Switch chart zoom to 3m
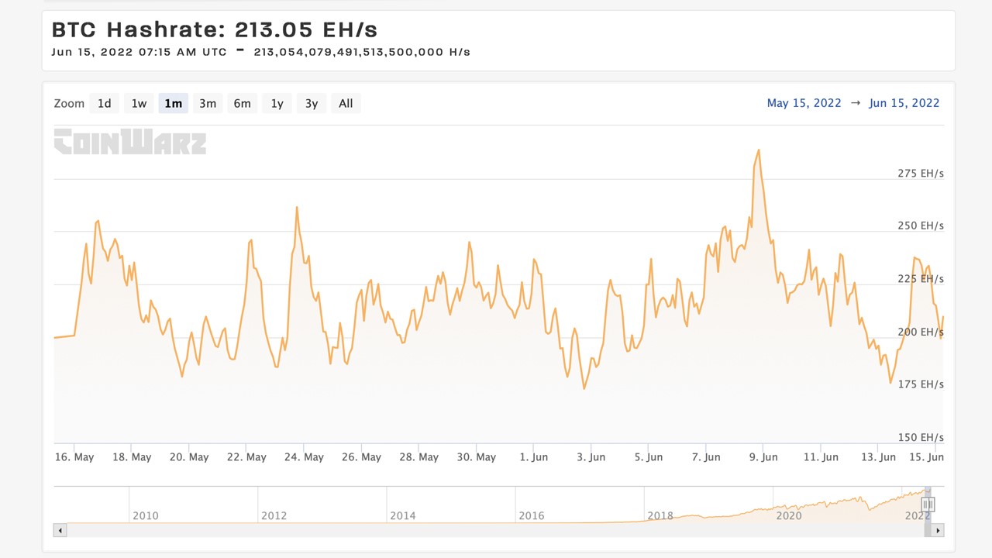Viewport: 992px width, 558px height. (208, 103)
